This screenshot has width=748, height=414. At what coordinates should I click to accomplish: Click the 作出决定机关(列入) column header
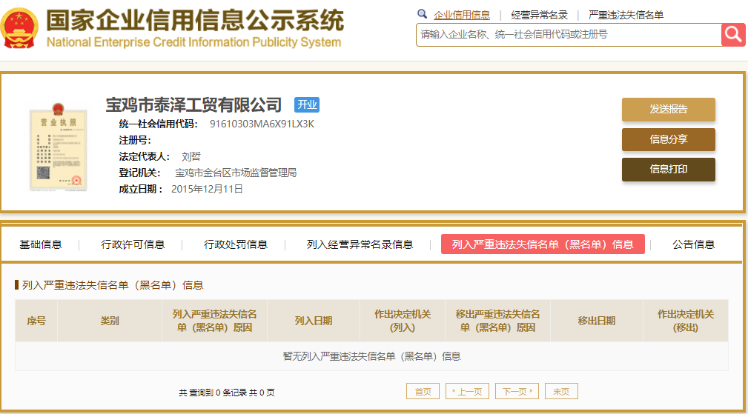(x=403, y=321)
